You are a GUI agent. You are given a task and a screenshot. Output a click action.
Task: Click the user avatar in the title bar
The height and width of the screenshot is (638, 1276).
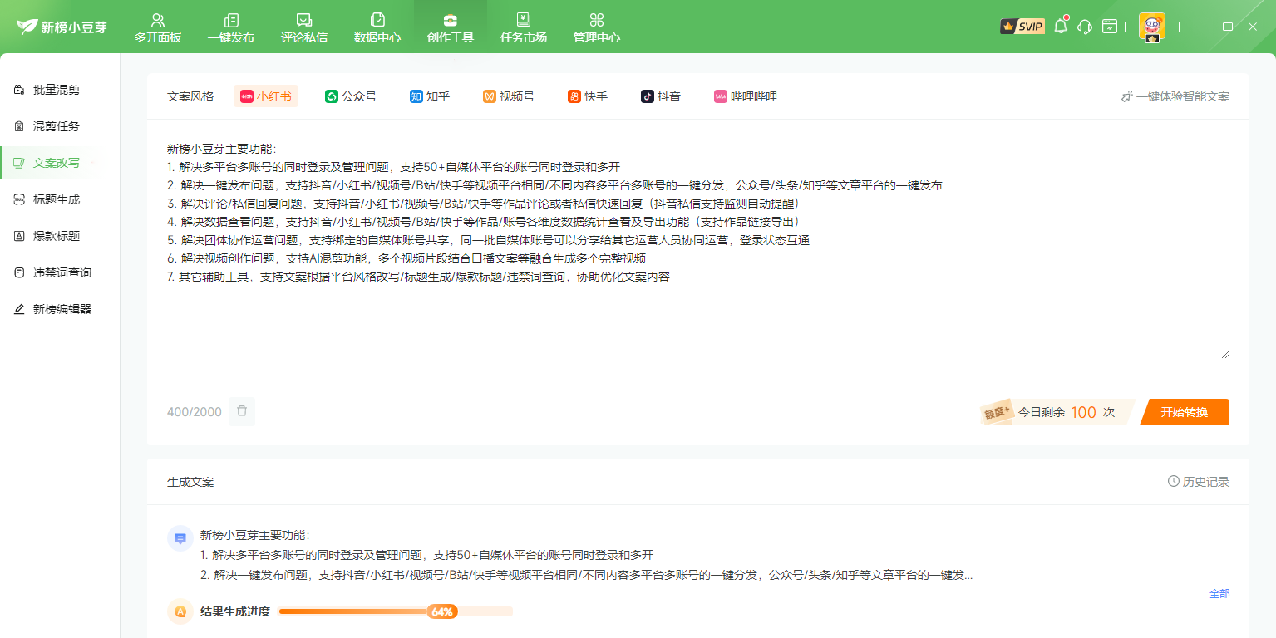coord(1151,26)
